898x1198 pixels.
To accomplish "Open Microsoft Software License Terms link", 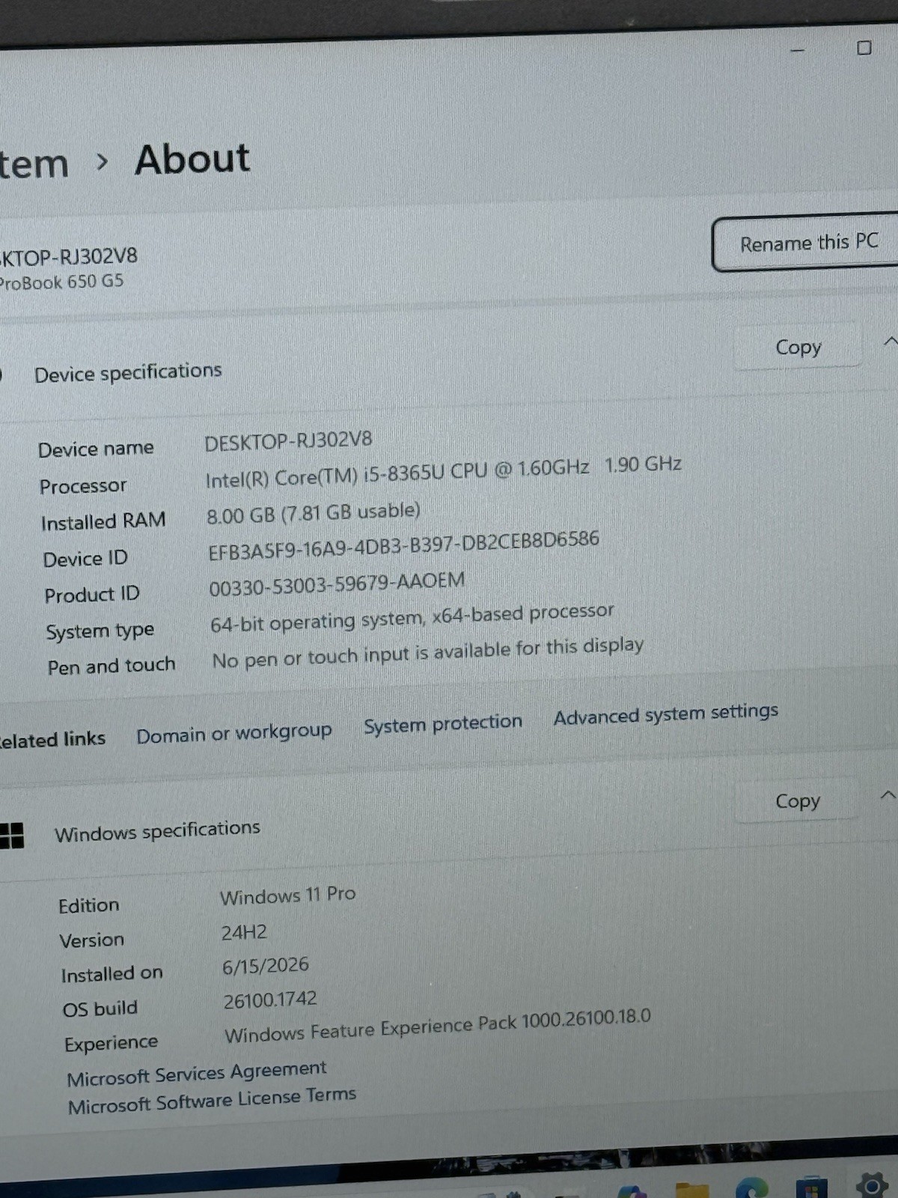I will click(x=212, y=1100).
